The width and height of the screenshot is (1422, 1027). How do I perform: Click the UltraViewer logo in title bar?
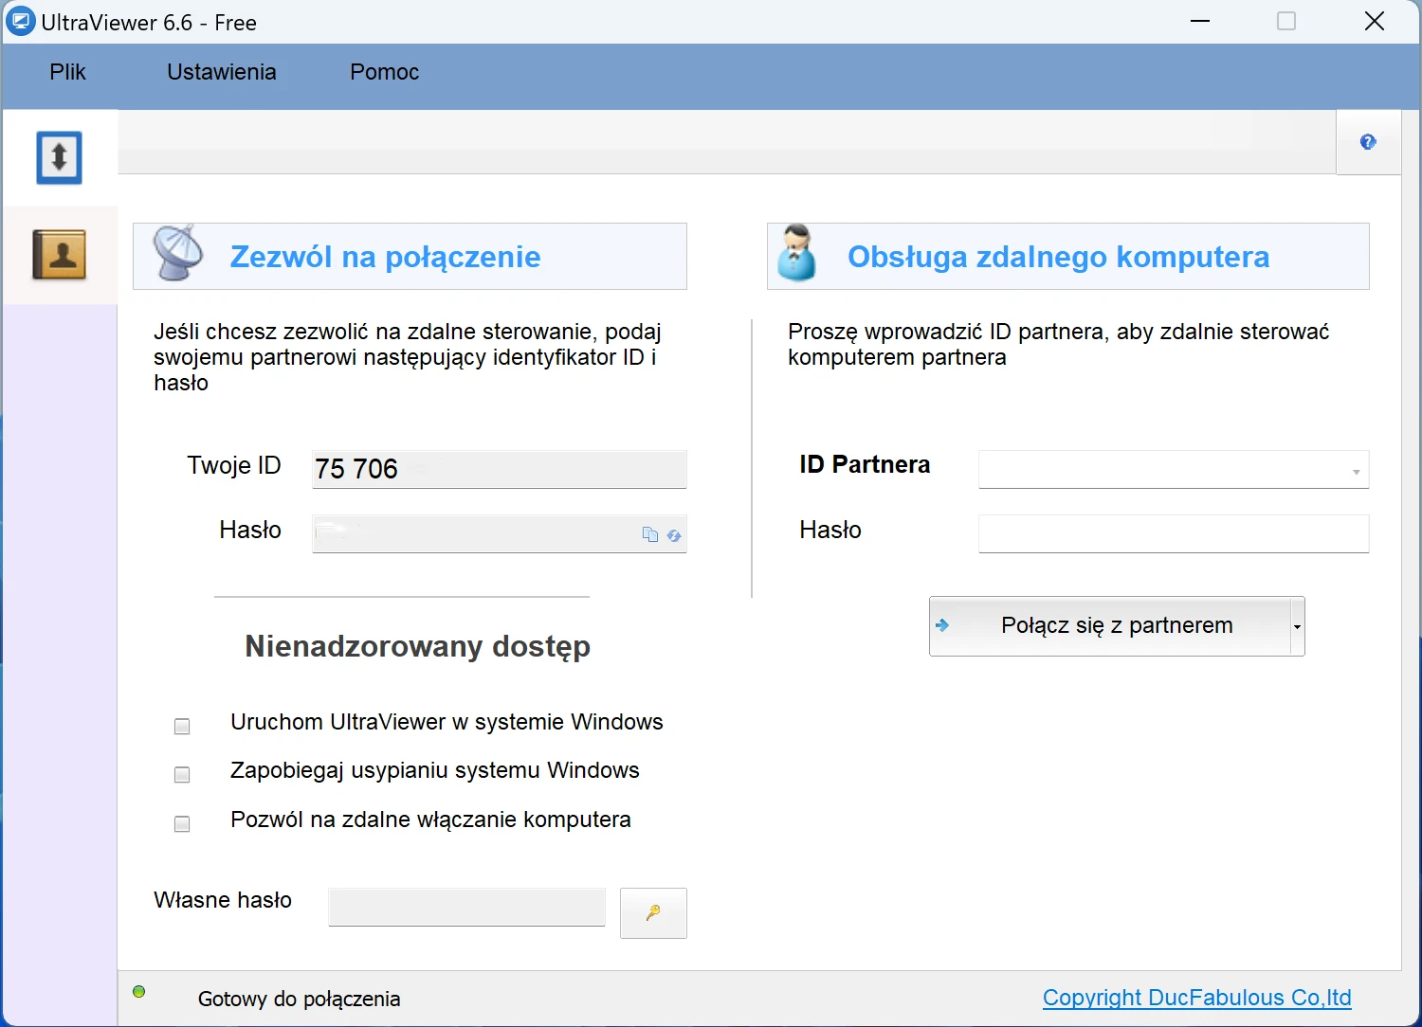[x=20, y=21]
